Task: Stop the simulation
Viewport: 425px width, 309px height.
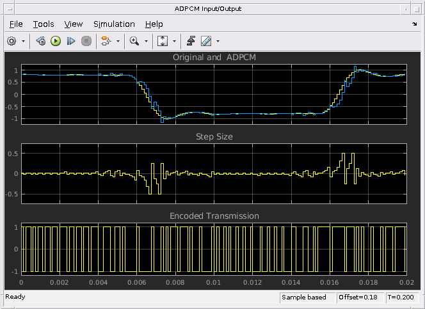Action: (86, 41)
